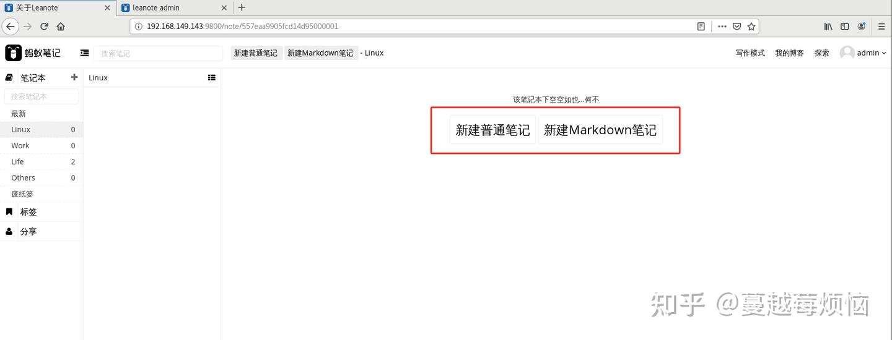
Task: Click the Leanote ant logo icon
Action: tap(13, 53)
